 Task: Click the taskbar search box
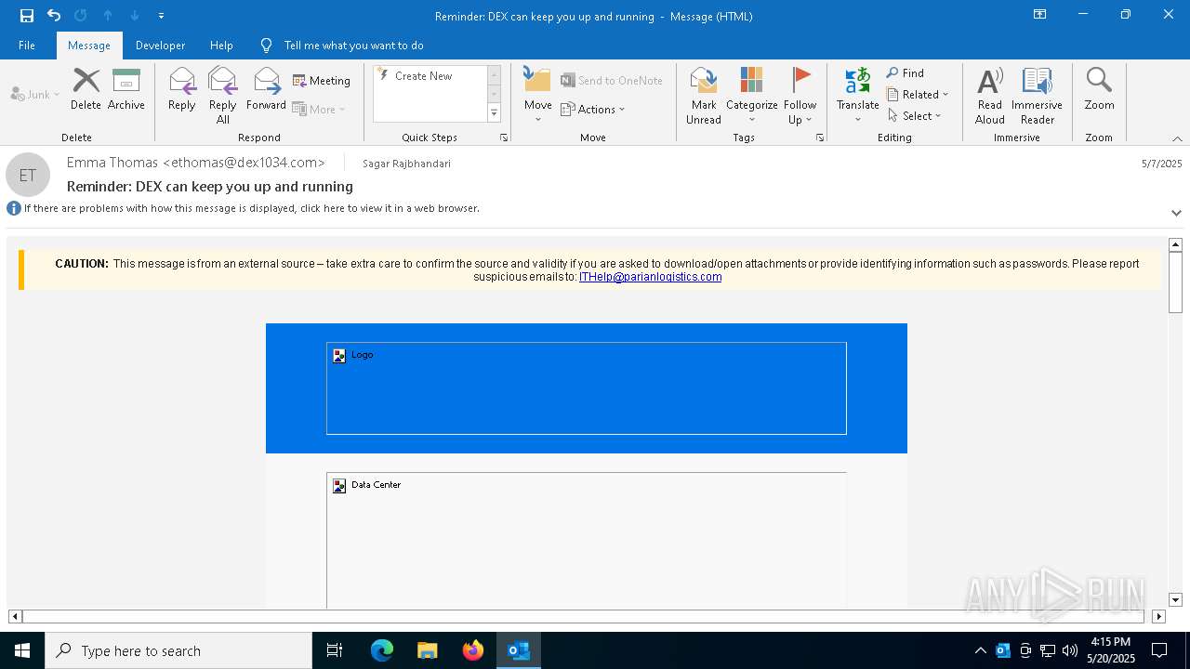(178, 650)
